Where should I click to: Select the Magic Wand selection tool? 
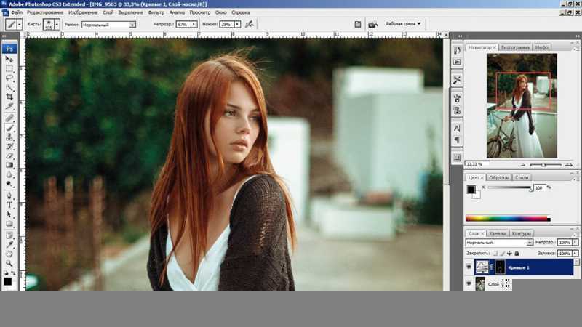pyautogui.click(x=9, y=88)
